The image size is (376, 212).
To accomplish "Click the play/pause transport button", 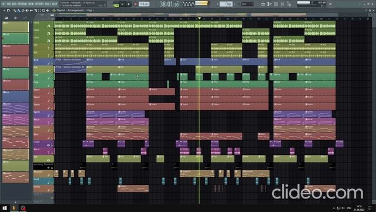I will [123, 4].
